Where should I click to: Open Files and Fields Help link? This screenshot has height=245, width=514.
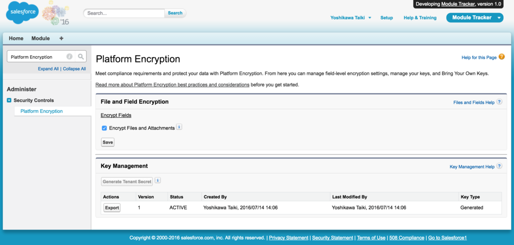[x=474, y=102]
